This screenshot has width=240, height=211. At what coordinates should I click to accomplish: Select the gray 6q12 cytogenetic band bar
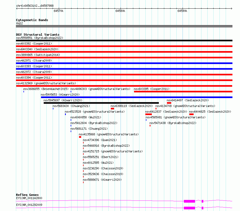124,26
